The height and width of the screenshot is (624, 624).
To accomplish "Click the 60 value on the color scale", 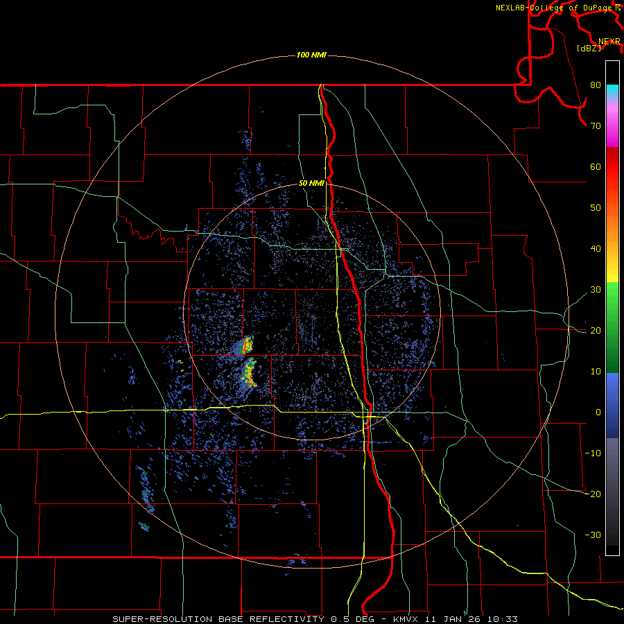I will [x=596, y=167].
